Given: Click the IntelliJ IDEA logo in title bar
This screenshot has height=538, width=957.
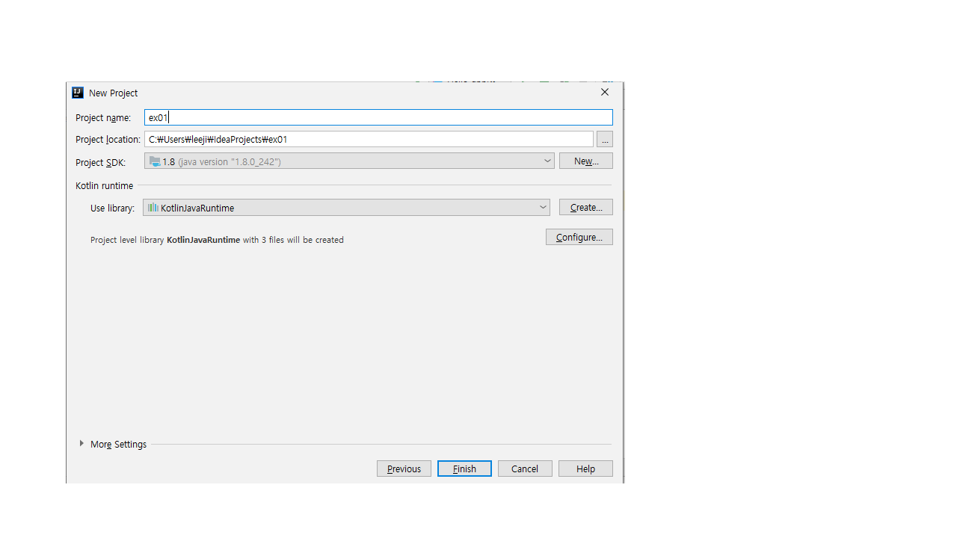Looking at the screenshot, I should pos(78,93).
